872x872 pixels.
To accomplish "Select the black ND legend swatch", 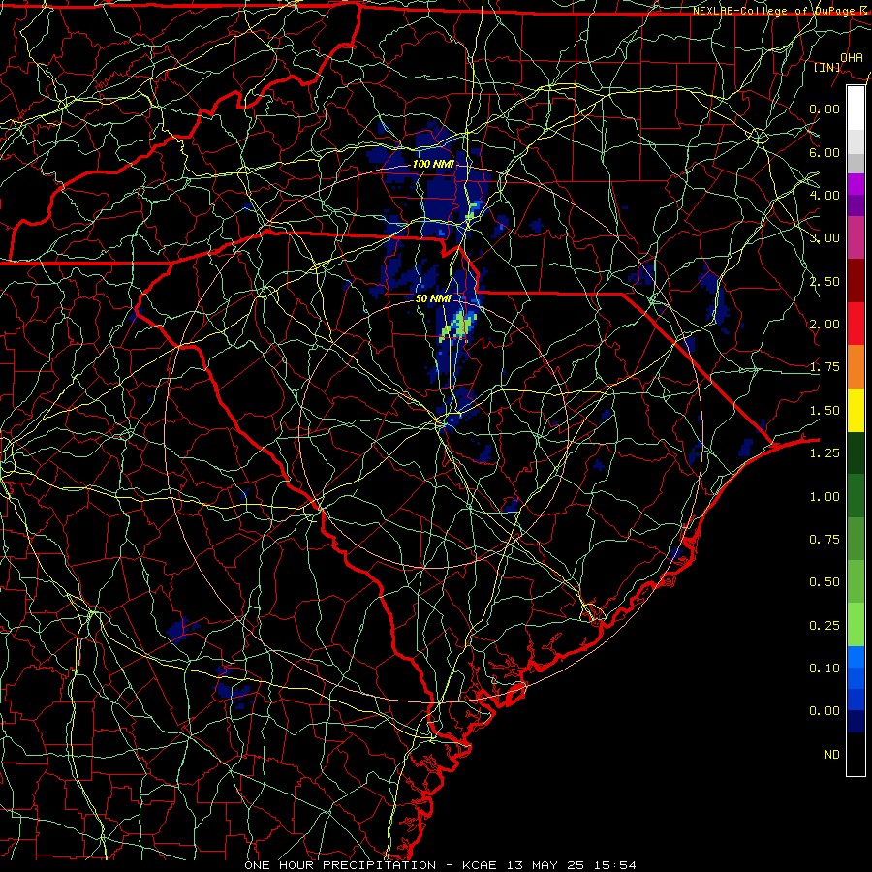I will 856,754.
